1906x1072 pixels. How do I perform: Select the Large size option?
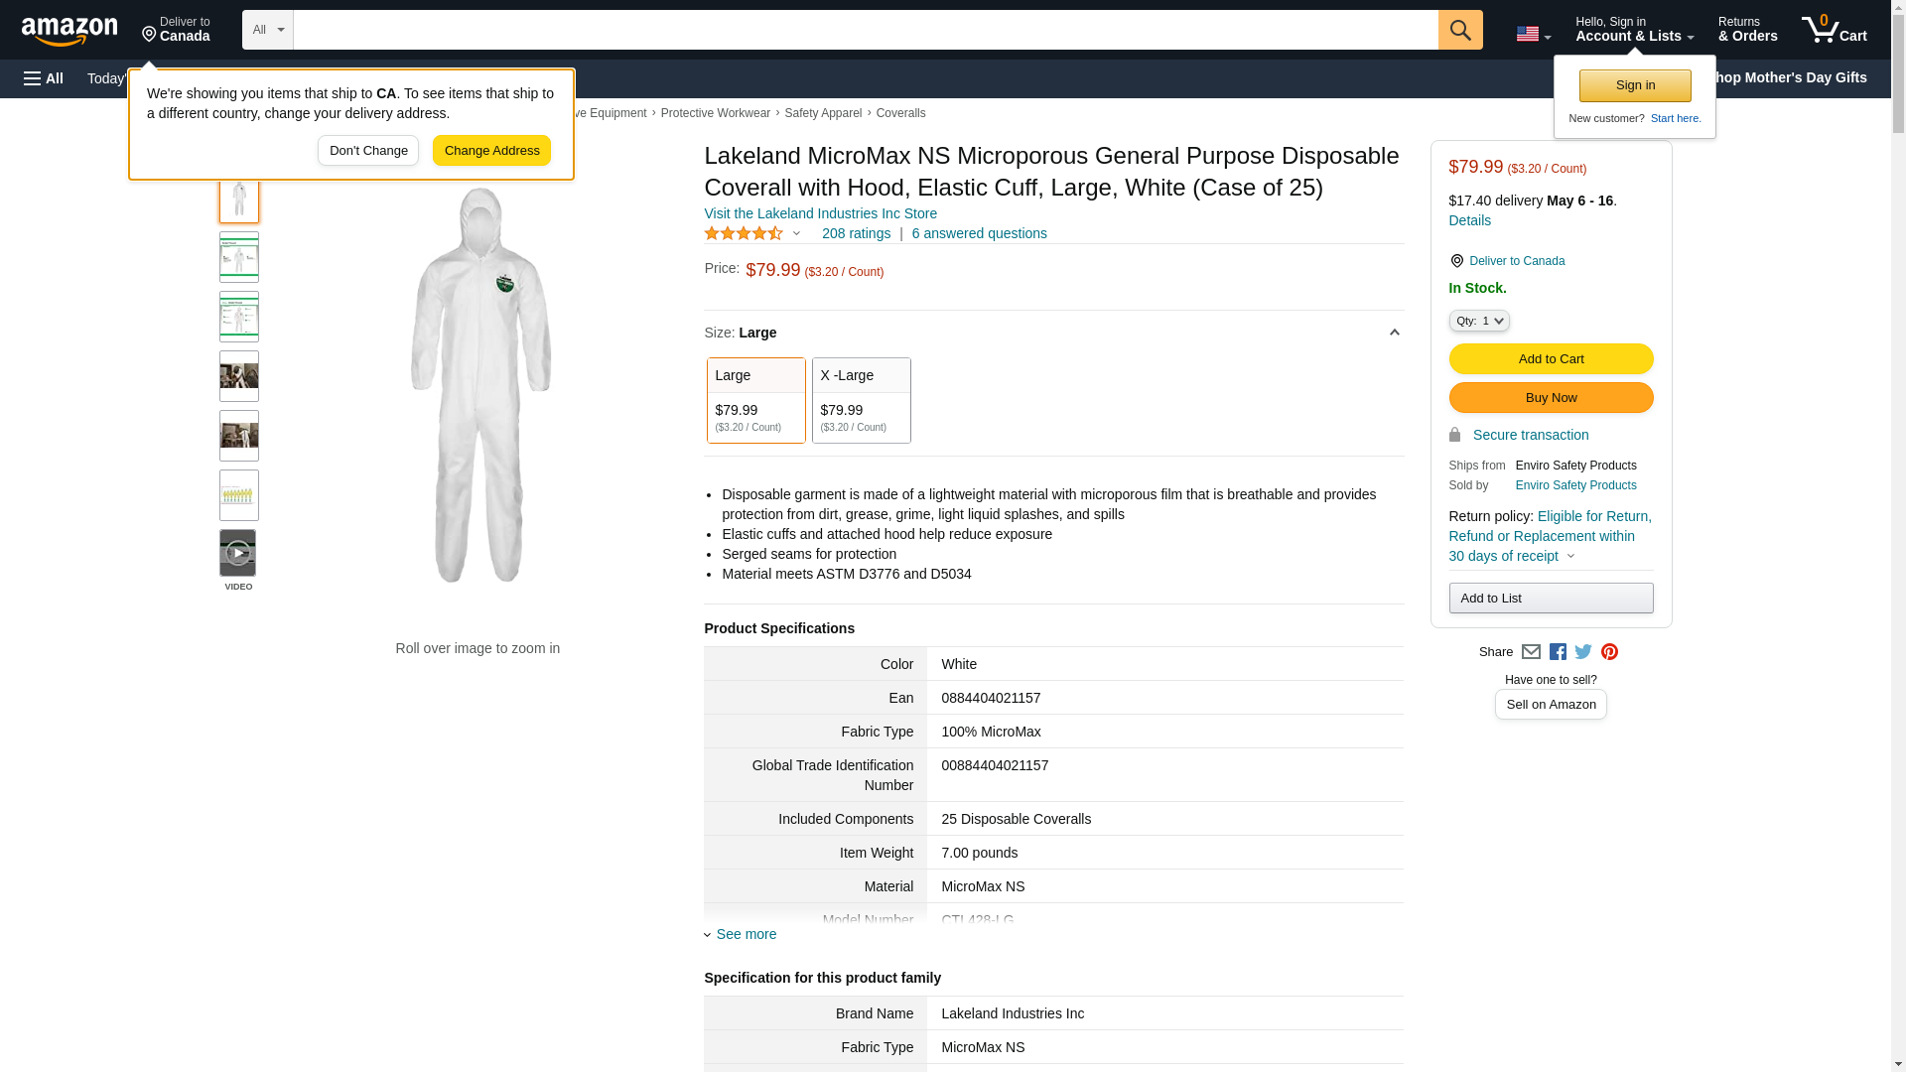point(755,400)
